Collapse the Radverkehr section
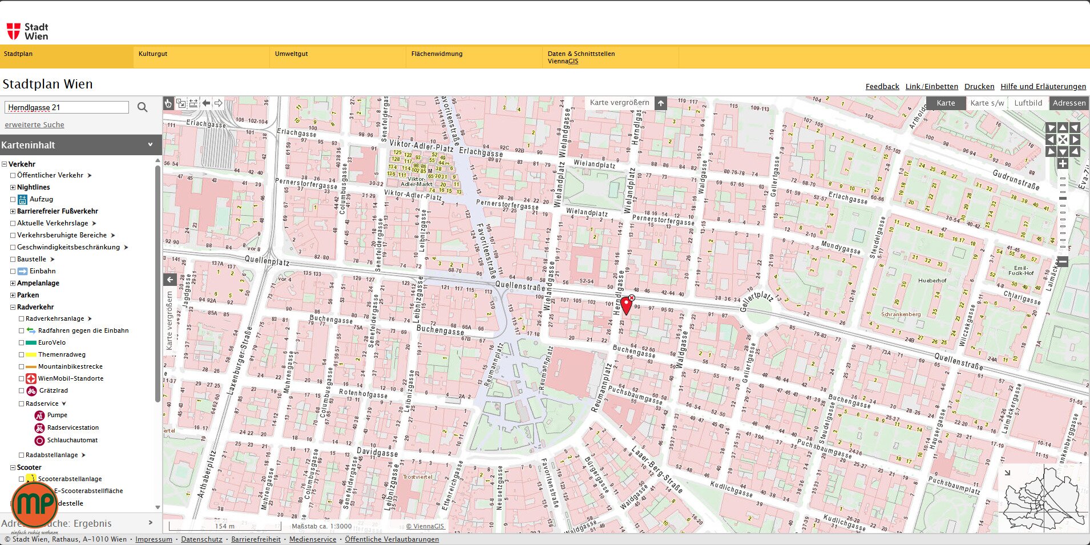The width and height of the screenshot is (1090, 545). tap(13, 307)
